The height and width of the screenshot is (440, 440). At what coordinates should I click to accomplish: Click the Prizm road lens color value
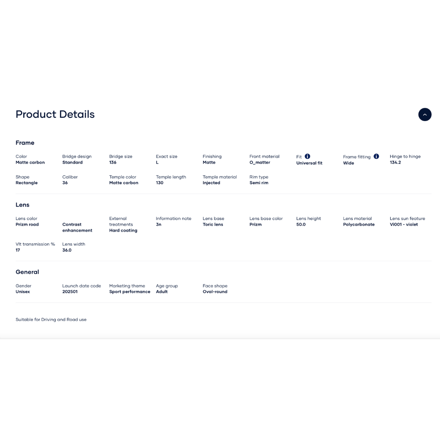tap(27, 224)
